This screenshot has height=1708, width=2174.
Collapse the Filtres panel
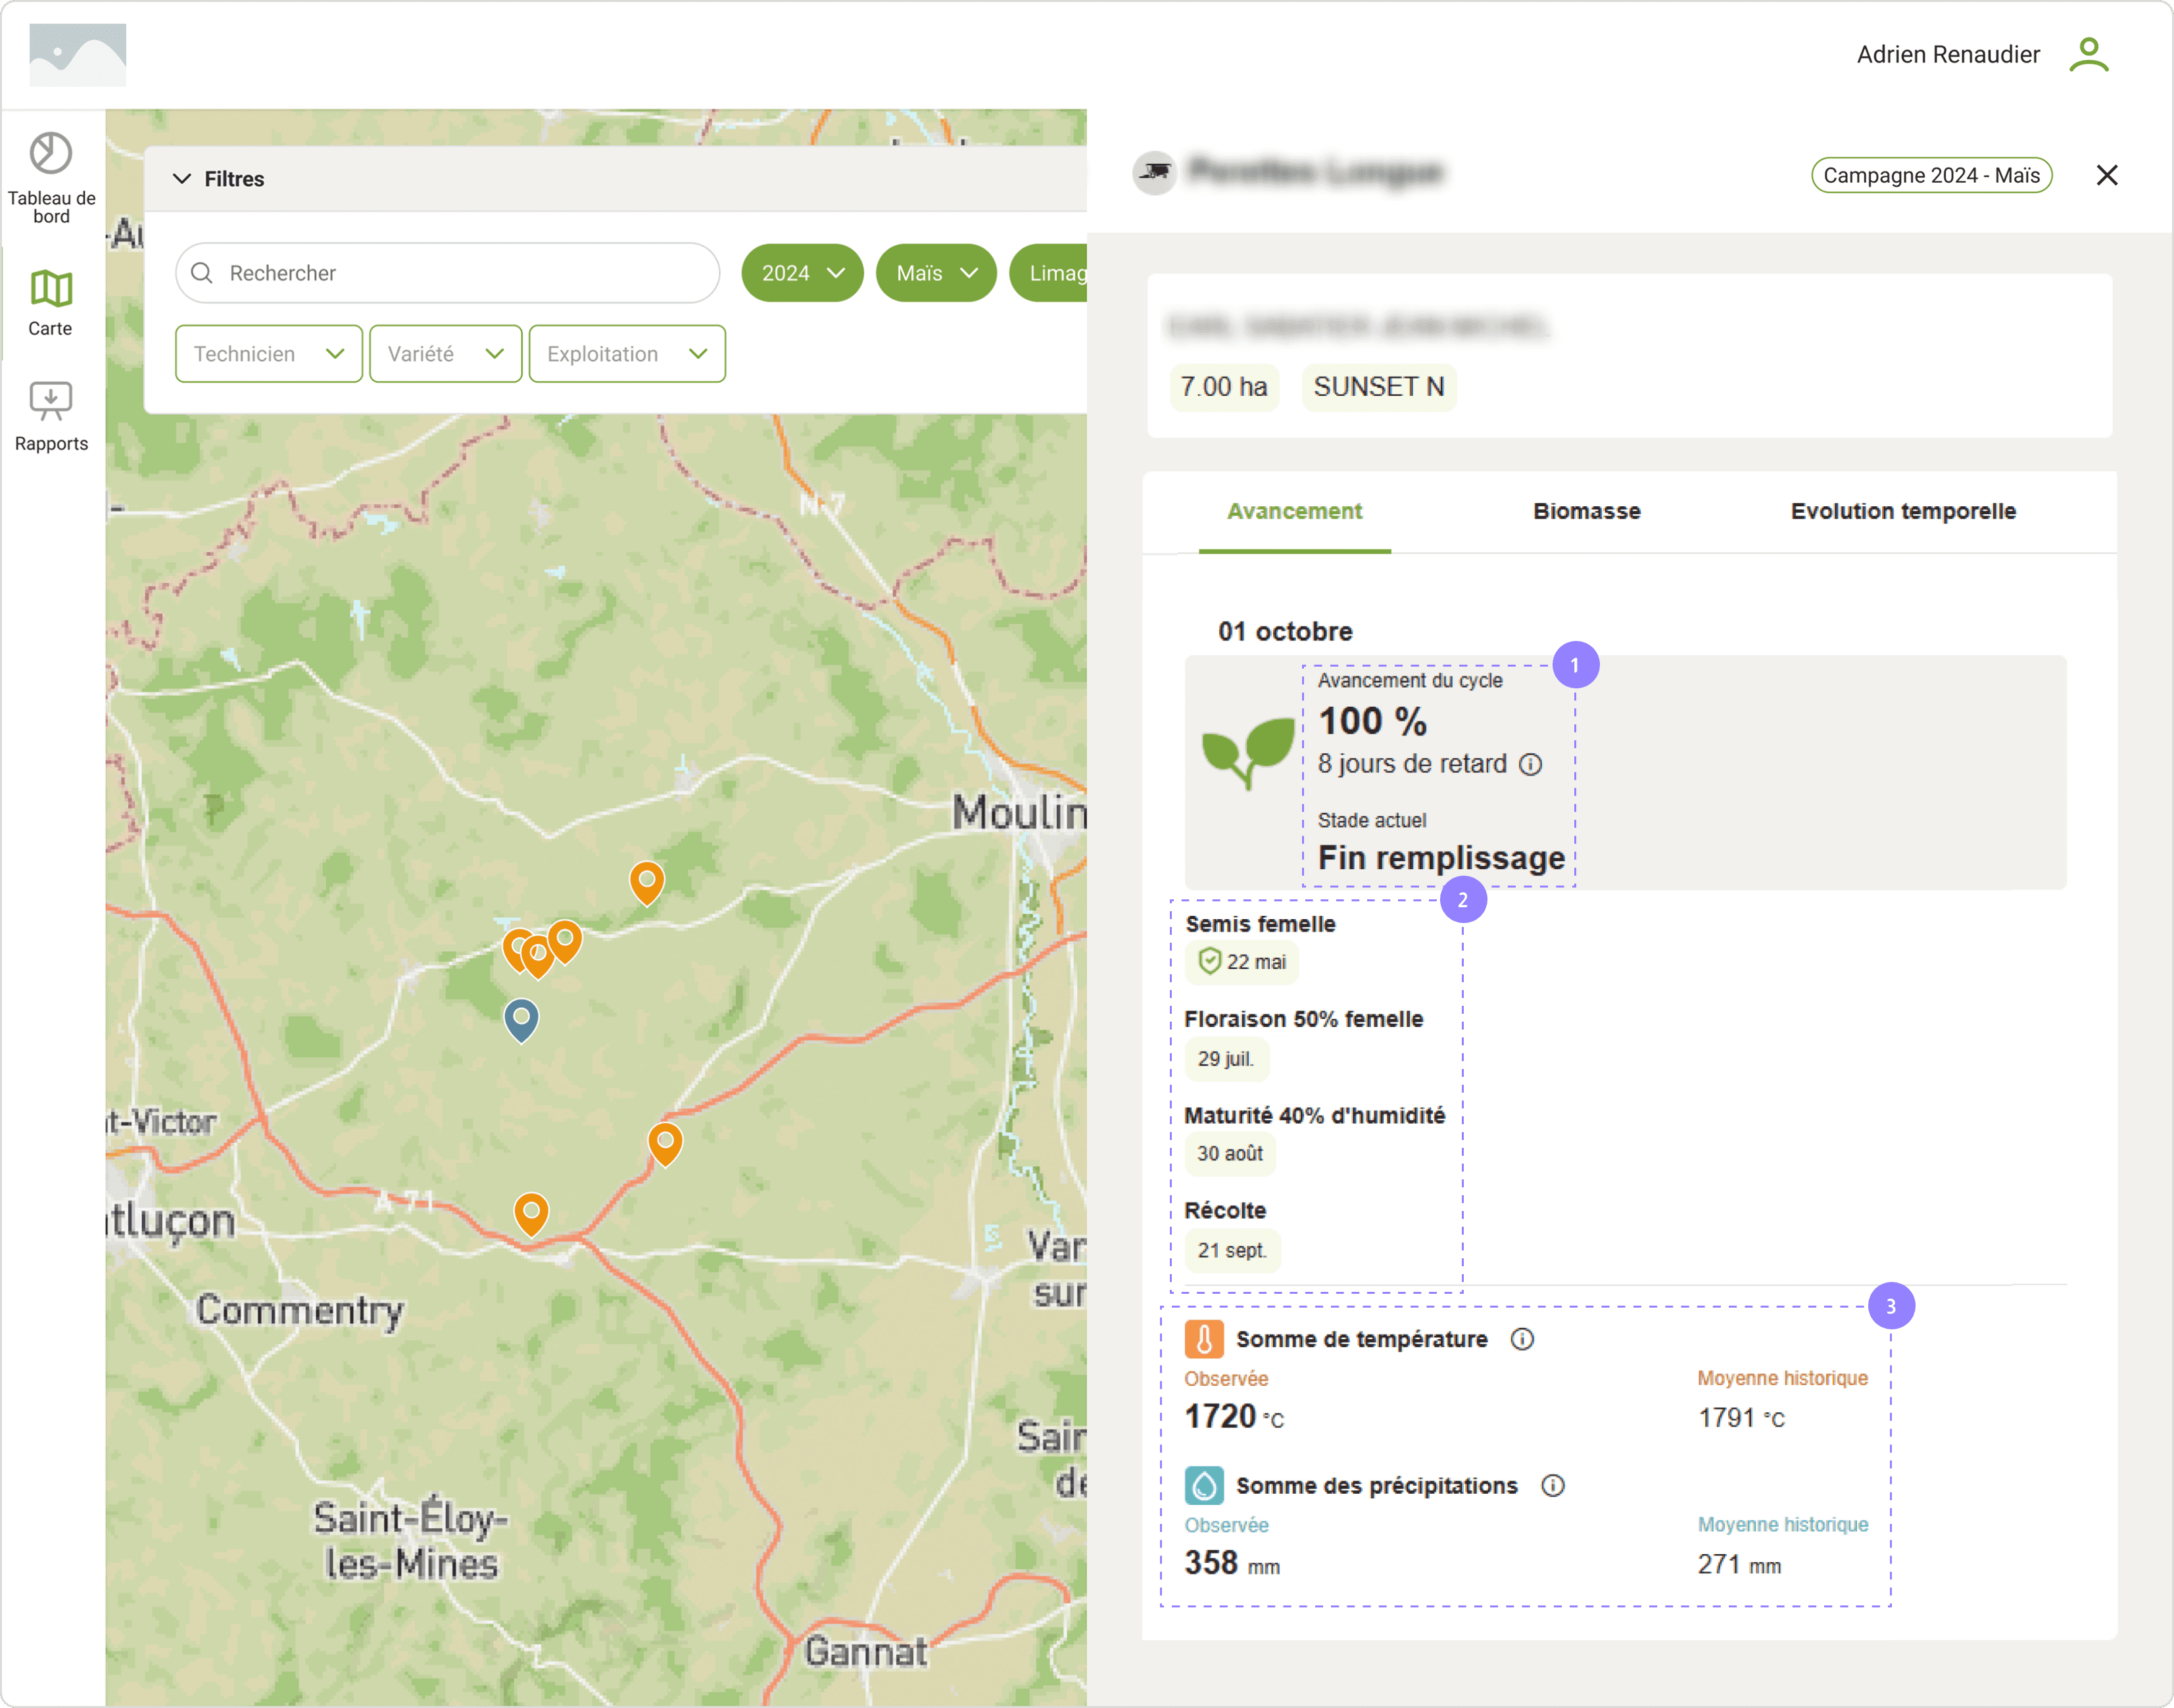[x=182, y=178]
